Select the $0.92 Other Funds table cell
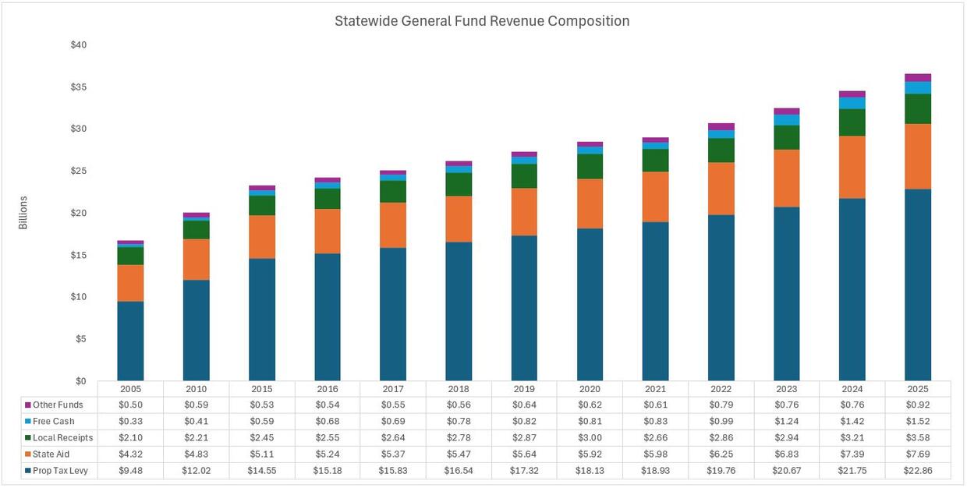Screen dimensions: 967x488 point(918,405)
